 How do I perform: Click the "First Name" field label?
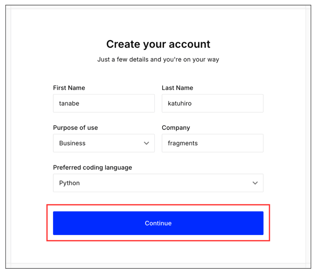click(x=69, y=88)
